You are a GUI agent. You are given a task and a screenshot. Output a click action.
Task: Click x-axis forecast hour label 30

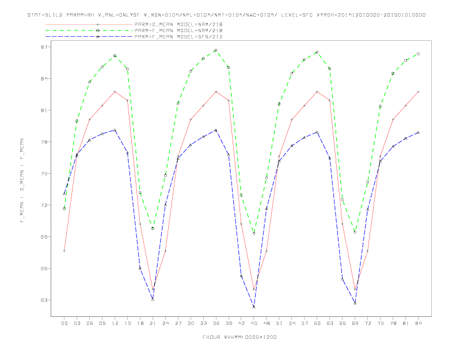click(x=191, y=323)
